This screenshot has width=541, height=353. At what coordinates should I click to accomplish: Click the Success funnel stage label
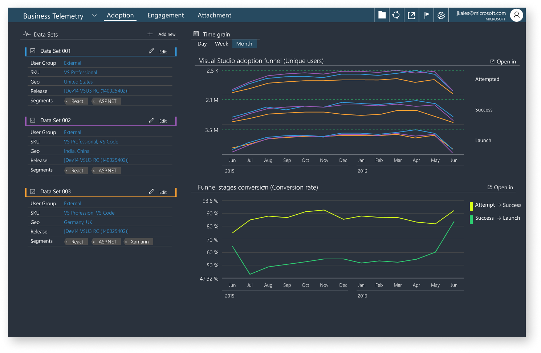point(484,110)
